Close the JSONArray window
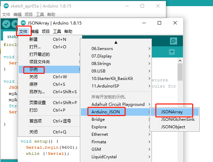 click(x=175, y=23)
